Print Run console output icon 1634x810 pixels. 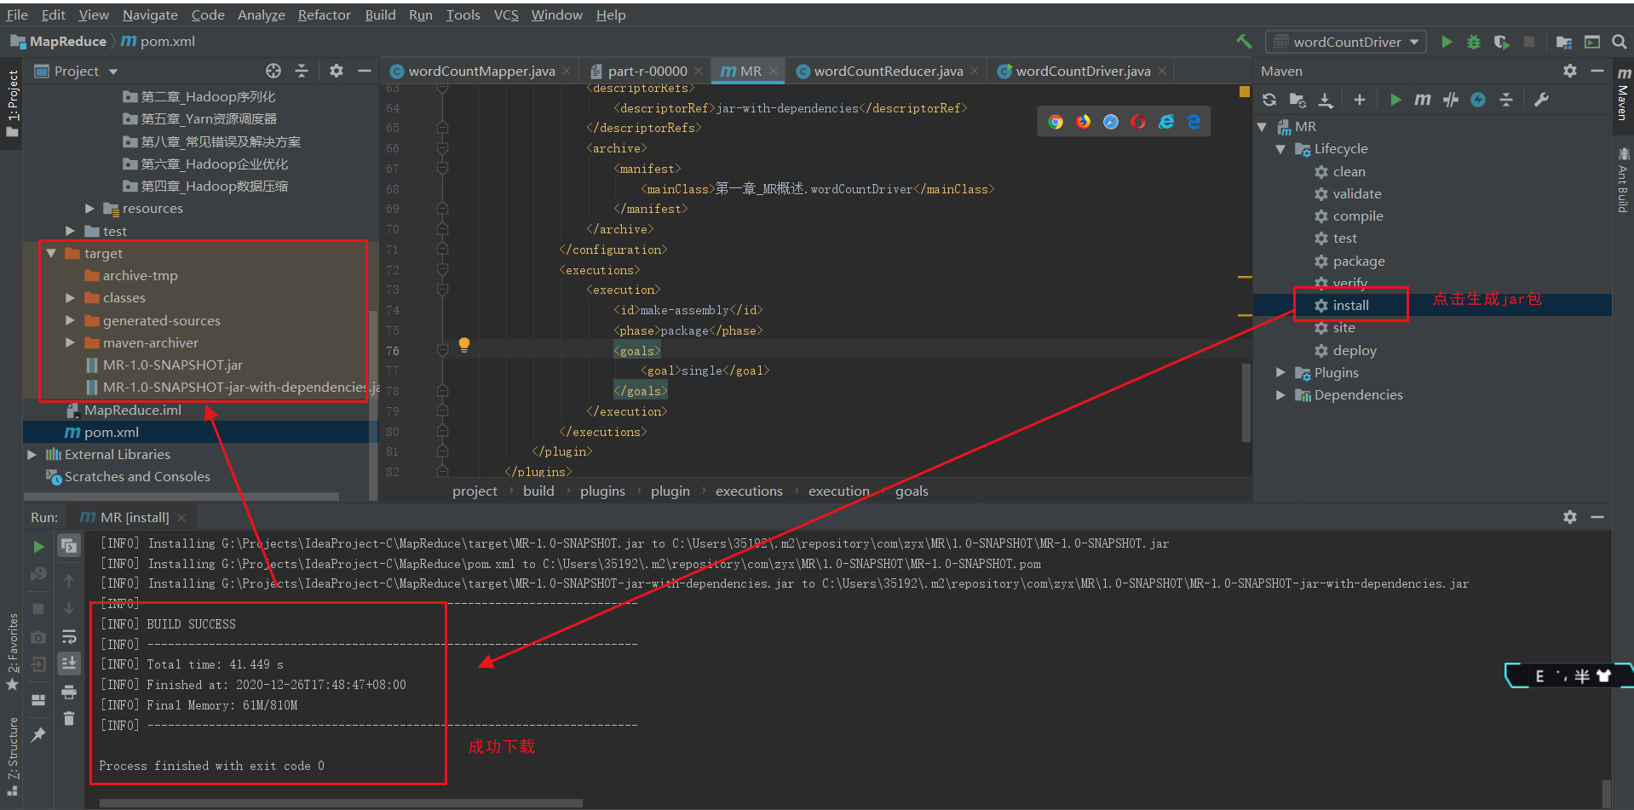(x=69, y=692)
